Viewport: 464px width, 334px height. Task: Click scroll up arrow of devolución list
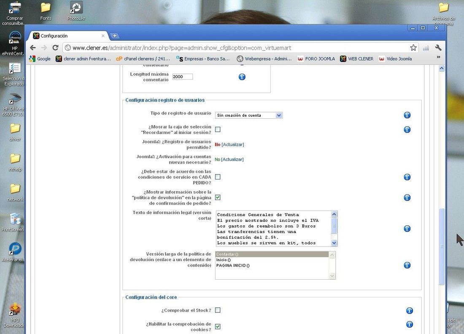(332, 254)
